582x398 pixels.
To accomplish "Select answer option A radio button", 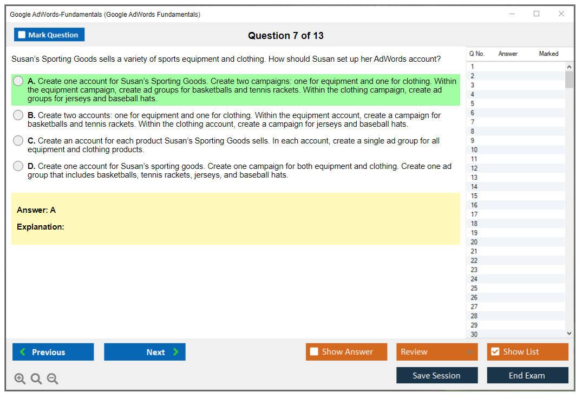I will [x=18, y=81].
